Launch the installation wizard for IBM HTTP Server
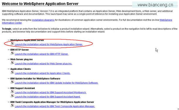The image size is (179, 110). pos(42,54)
